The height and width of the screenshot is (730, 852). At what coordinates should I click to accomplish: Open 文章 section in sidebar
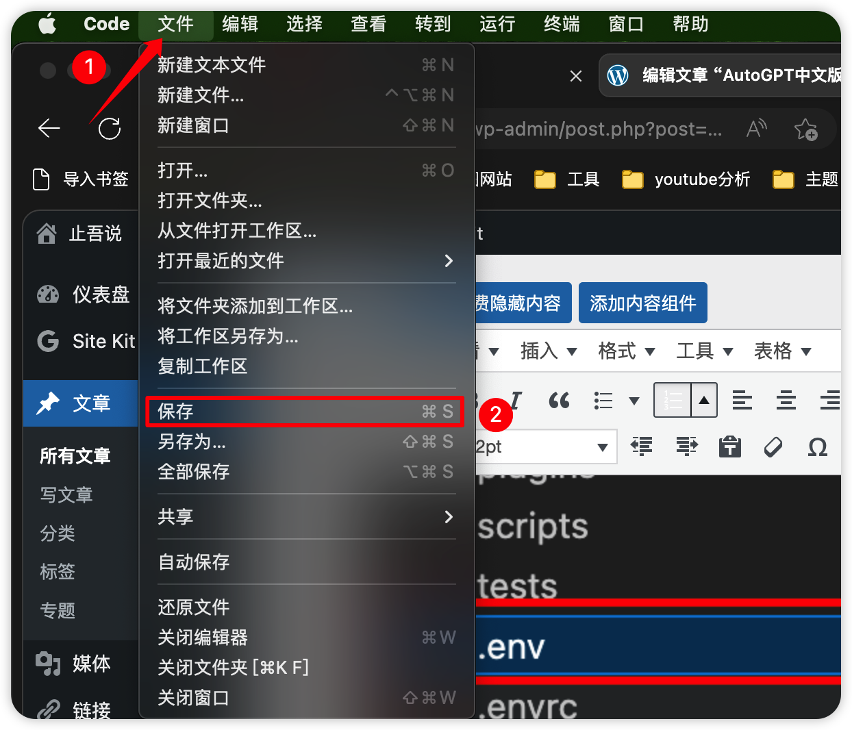81,403
